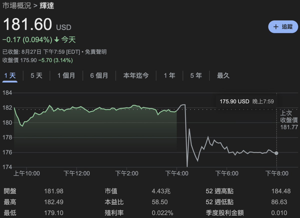Image resolution: width=300 pixels, height=218 pixels.
Task: Select the 1 個月 range tab
Action: pyautogui.click(x=66, y=75)
